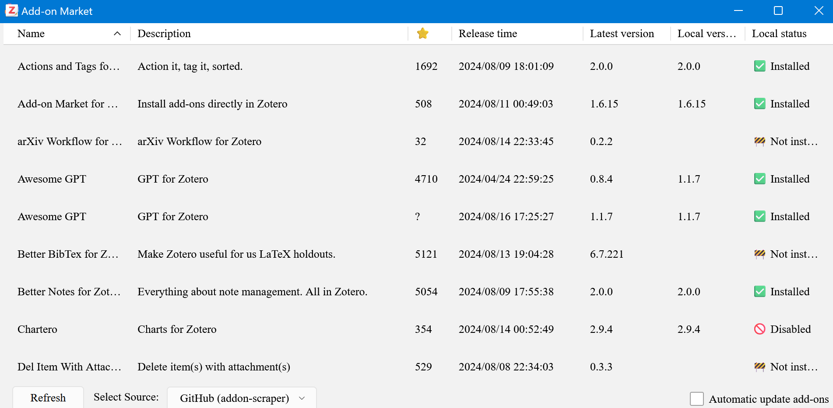Minimize the Add-on Market window
The height and width of the screenshot is (408, 833).
pyautogui.click(x=738, y=10)
